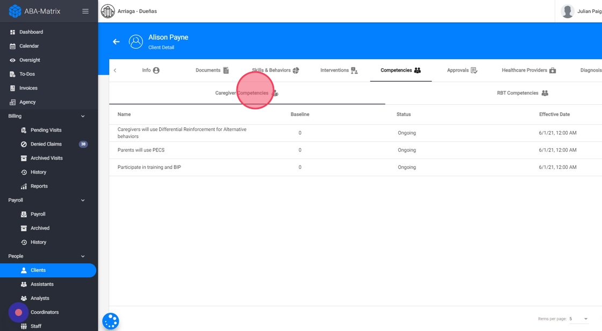Sort by the Name column header
602x331 pixels.
(x=124, y=114)
